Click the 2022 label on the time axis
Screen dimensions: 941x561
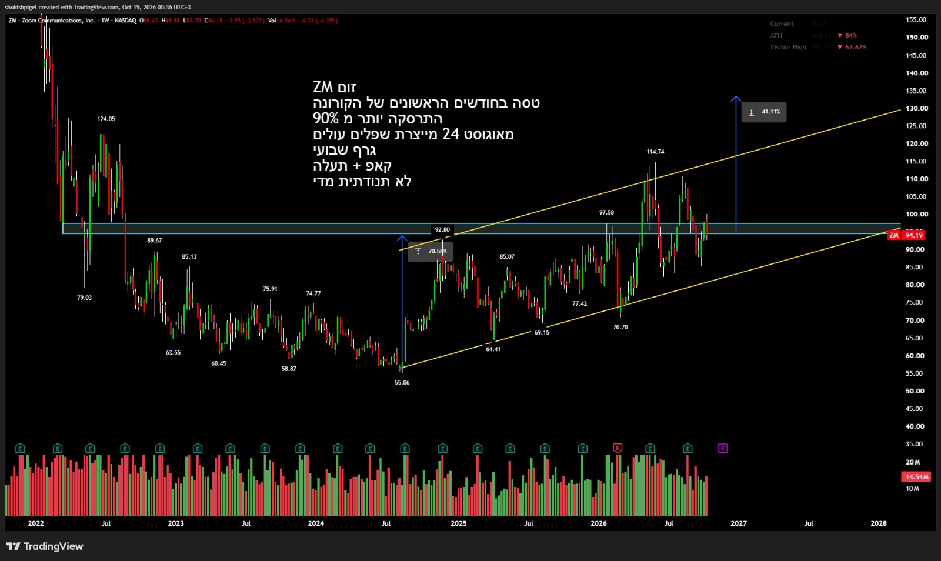[36, 523]
